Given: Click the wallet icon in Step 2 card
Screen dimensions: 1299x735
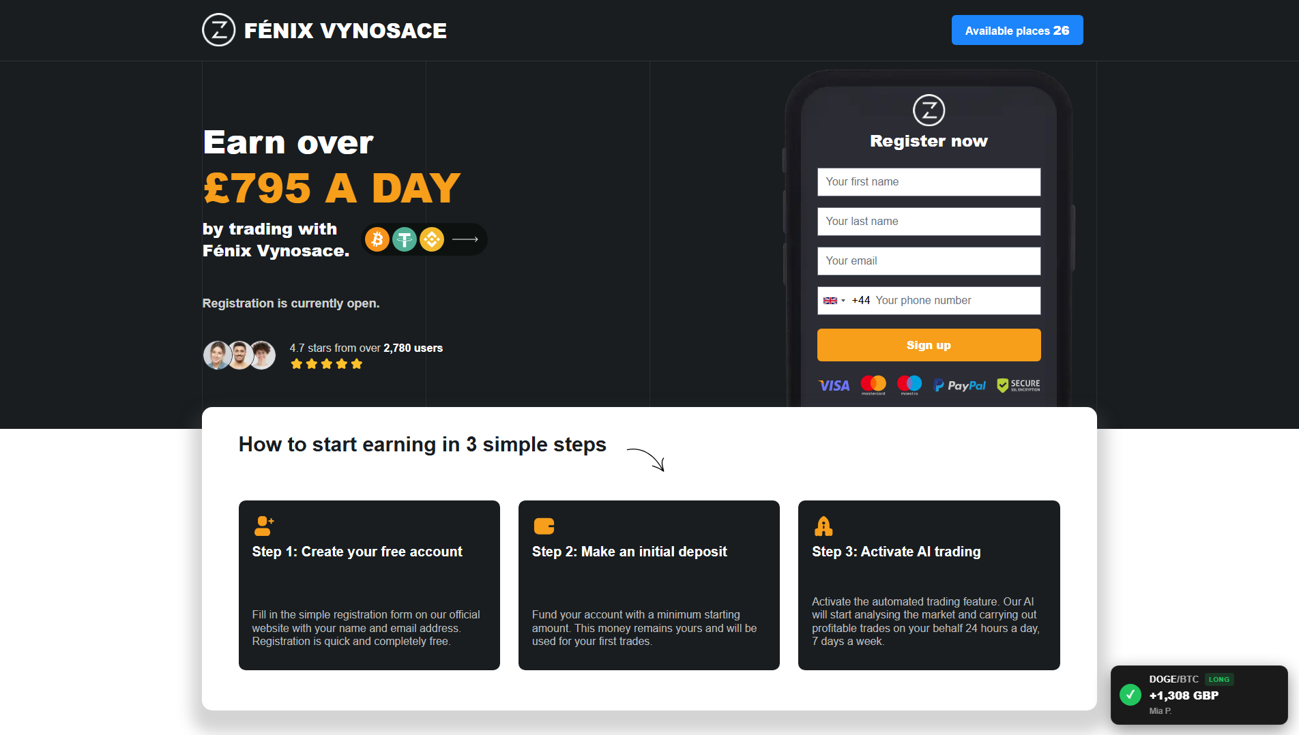Looking at the screenshot, I should [544, 526].
